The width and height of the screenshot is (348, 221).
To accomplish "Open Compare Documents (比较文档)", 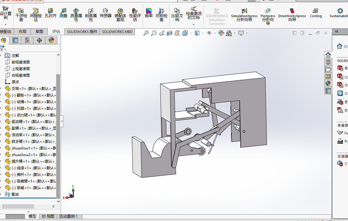I will coord(177,15).
